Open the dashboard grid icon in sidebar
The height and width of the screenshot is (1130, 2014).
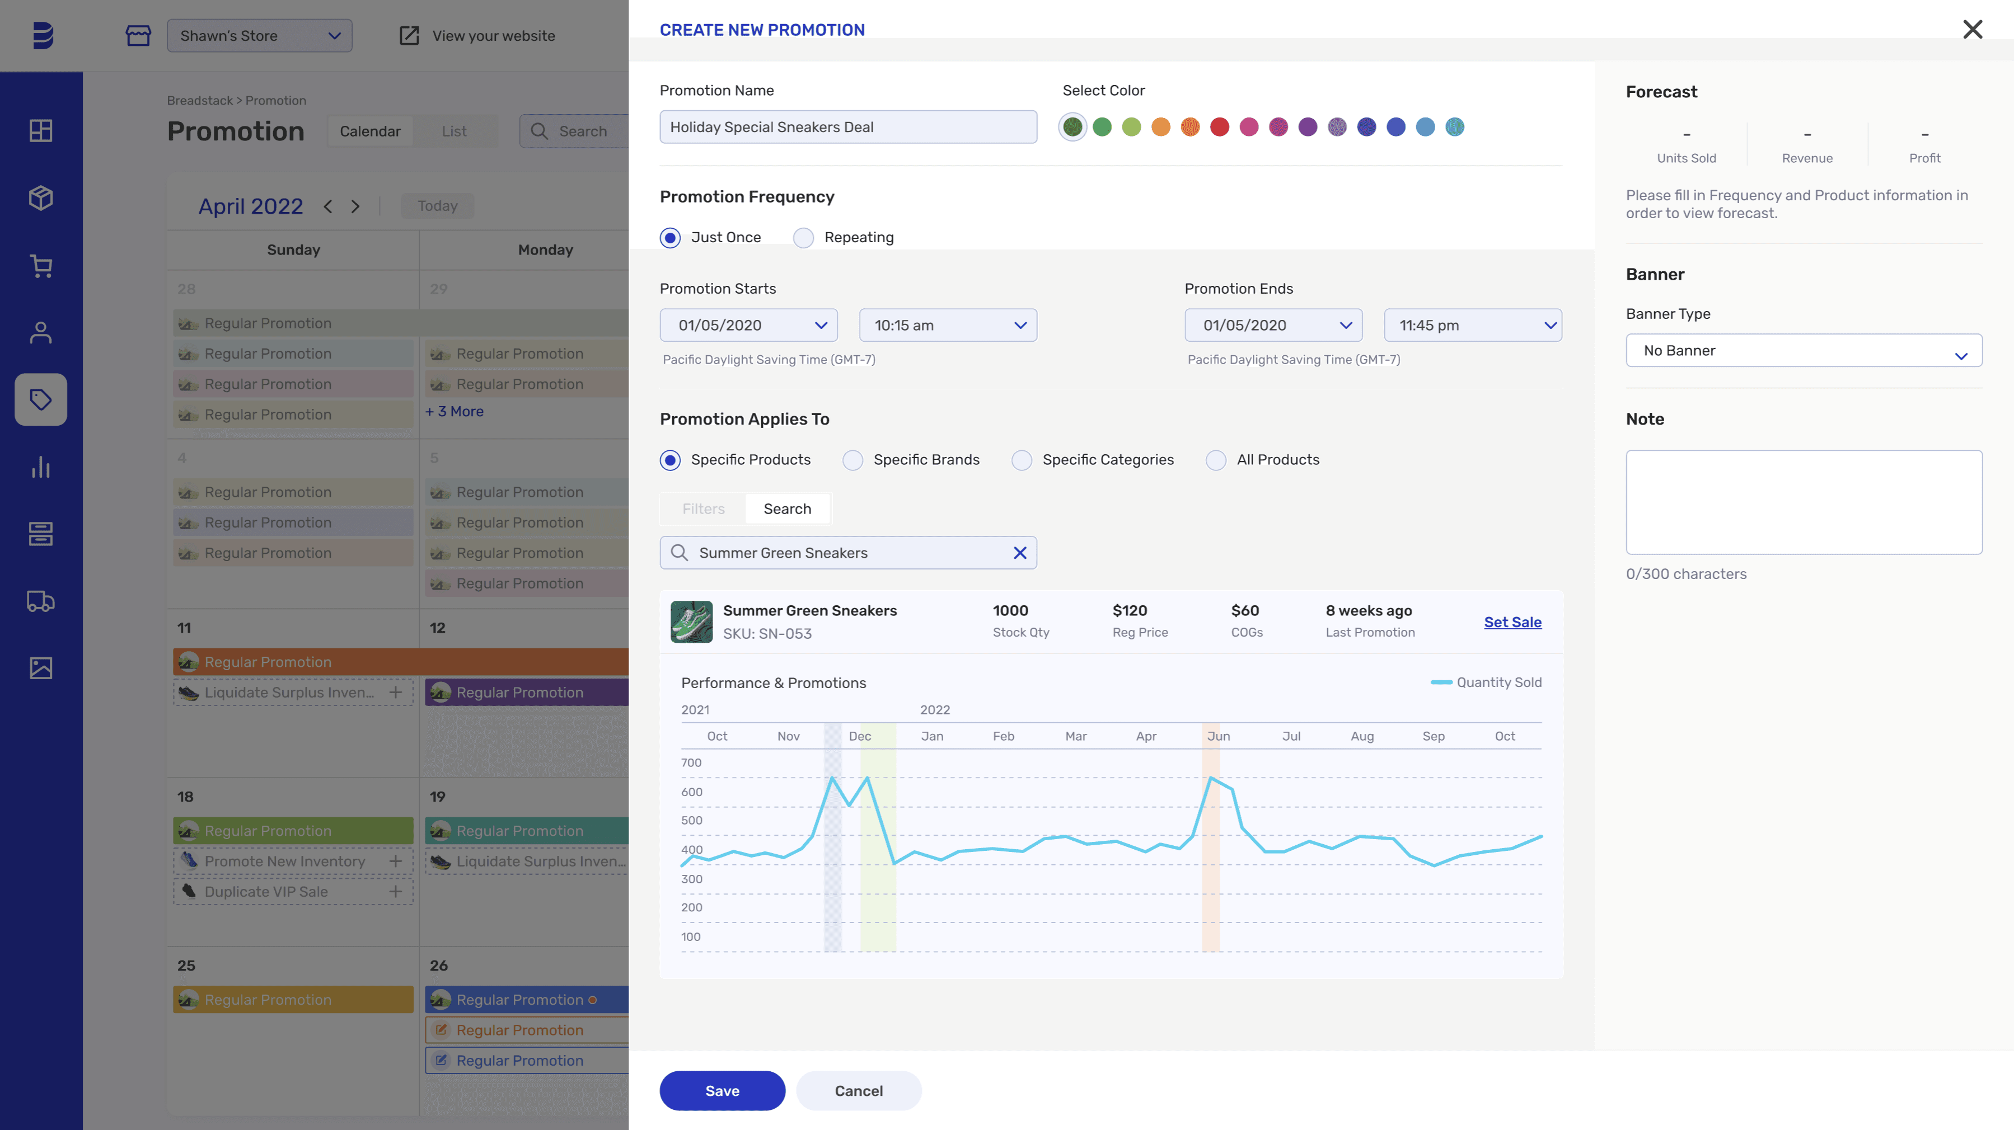click(x=41, y=130)
